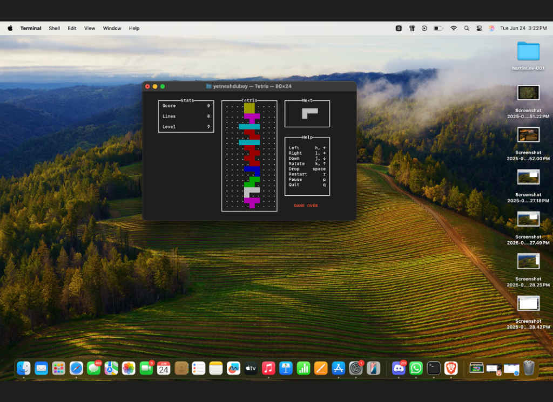Open the Music app in the Dock
The height and width of the screenshot is (402, 553).
coord(268,369)
